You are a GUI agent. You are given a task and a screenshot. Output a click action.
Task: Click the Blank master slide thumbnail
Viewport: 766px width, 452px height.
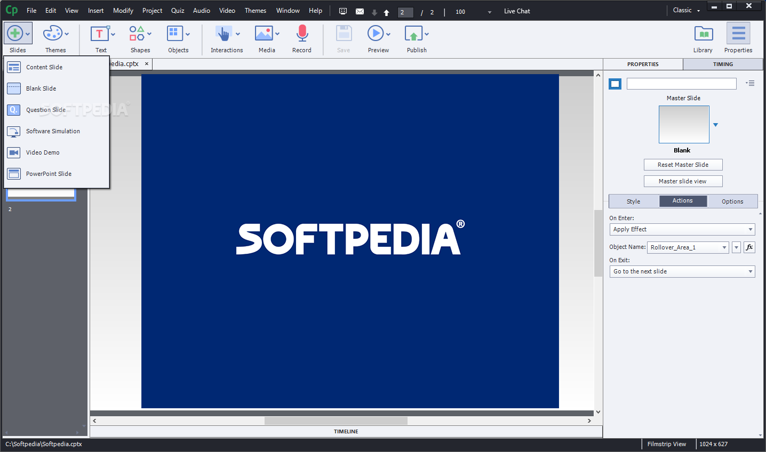pos(684,124)
